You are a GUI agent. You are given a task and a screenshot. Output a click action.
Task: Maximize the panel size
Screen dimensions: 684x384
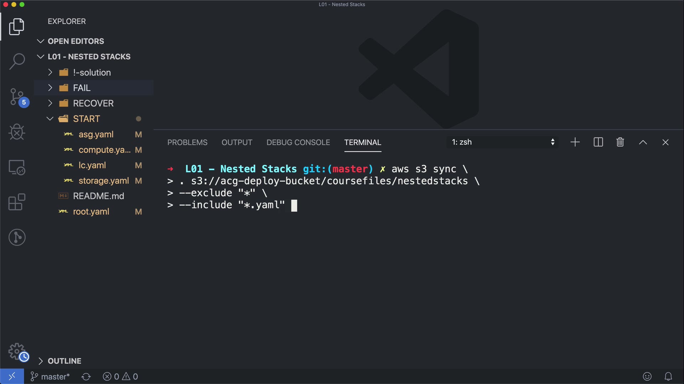643,142
